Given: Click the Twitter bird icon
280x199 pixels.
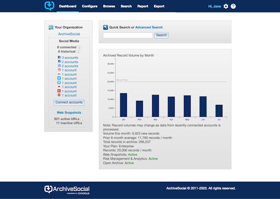Looking at the screenshot, I should (x=59, y=78).
